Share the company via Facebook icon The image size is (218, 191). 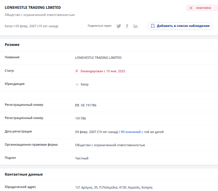tap(127, 26)
